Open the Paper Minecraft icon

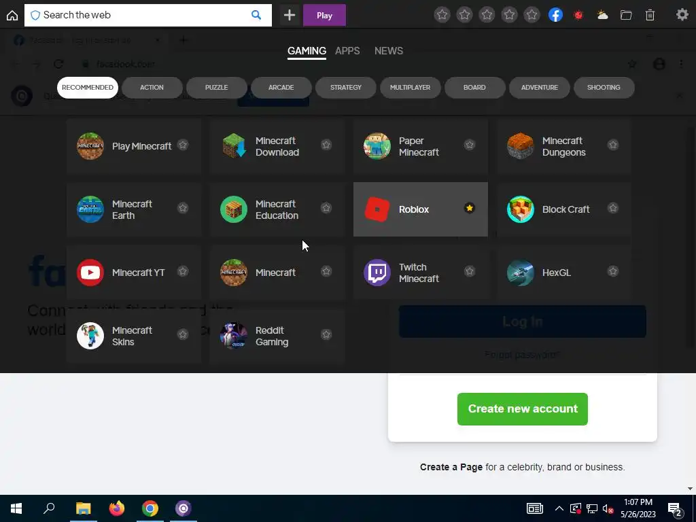[x=377, y=146]
